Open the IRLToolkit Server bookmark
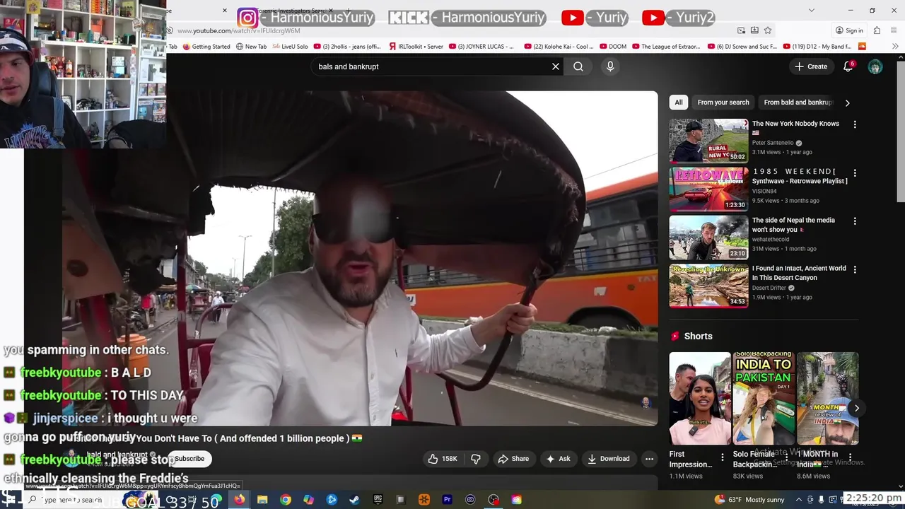The width and height of the screenshot is (905, 509). coord(416,47)
